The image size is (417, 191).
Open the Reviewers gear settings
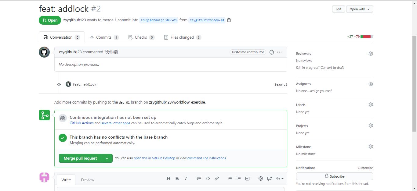(x=371, y=54)
